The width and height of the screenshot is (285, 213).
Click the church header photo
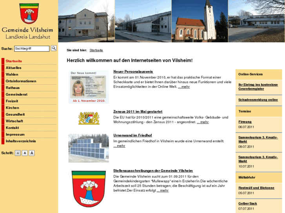200,21
